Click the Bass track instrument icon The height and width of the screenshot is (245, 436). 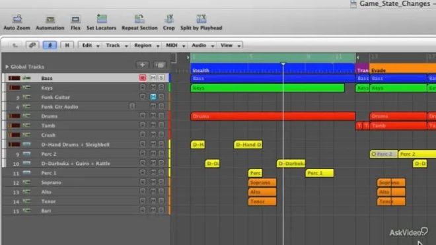pos(26,78)
